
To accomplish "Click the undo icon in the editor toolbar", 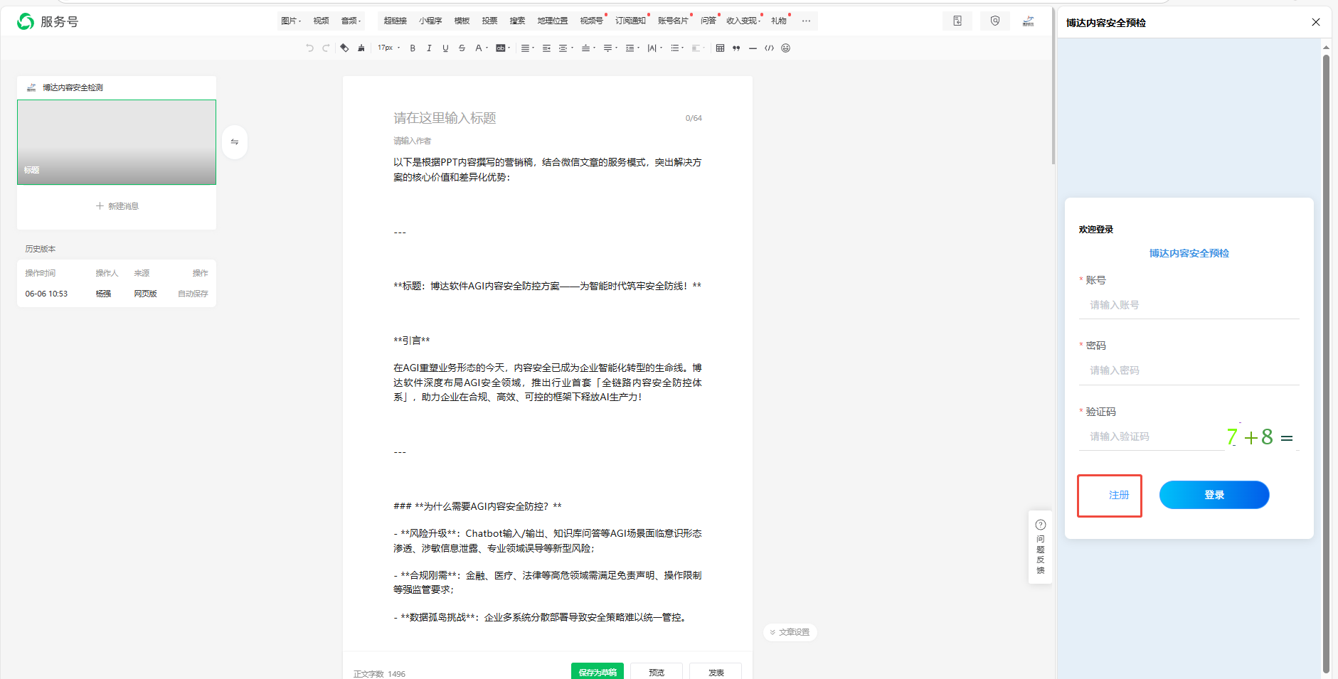I will coord(308,48).
